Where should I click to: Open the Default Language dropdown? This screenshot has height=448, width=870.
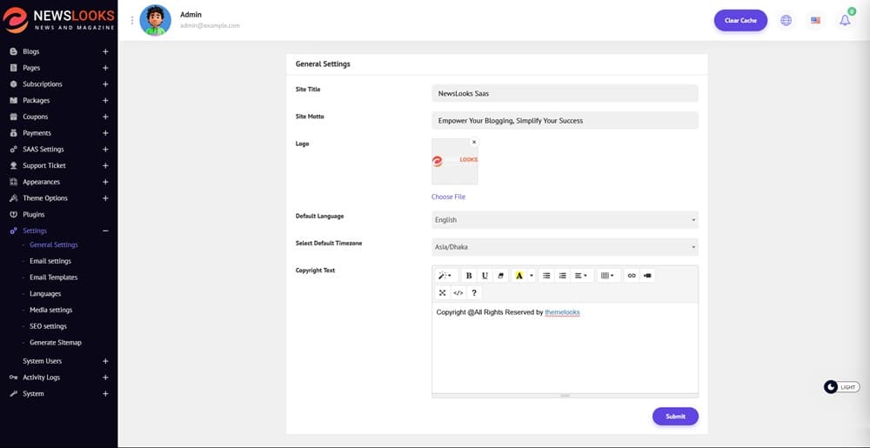[x=565, y=220]
